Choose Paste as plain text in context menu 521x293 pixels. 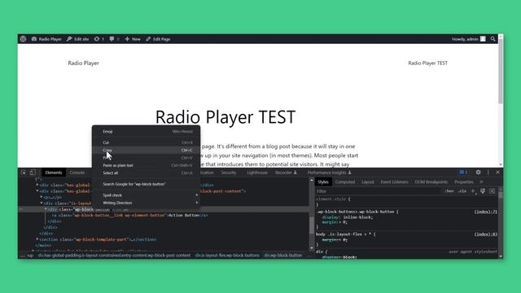tap(147, 165)
